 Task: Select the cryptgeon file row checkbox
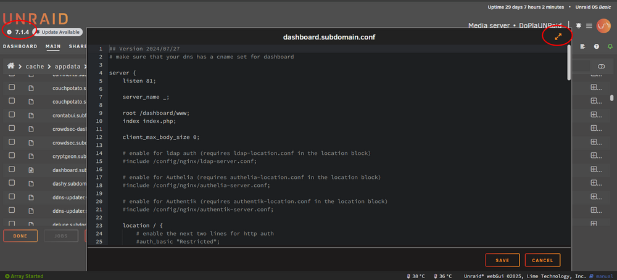tap(12, 155)
